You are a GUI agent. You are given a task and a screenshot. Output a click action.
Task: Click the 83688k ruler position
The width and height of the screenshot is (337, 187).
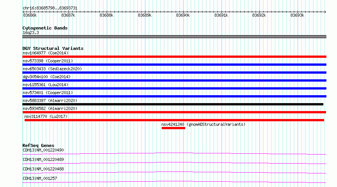tap(106, 15)
